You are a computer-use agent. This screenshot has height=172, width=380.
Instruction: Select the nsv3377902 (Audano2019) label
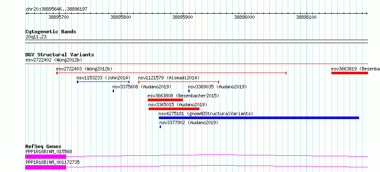pos(189,122)
